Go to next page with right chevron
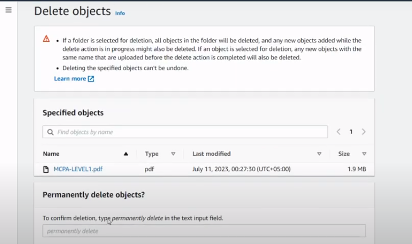 pos(364,132)
